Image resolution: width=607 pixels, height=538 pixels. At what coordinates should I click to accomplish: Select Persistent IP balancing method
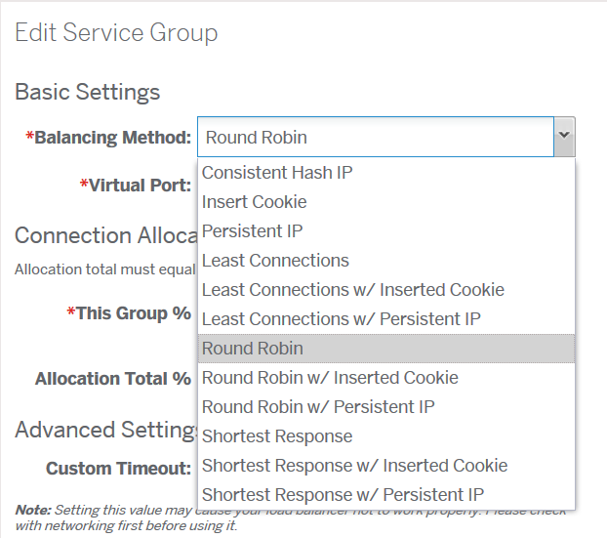pyautogui.click(x=385, y=231)
